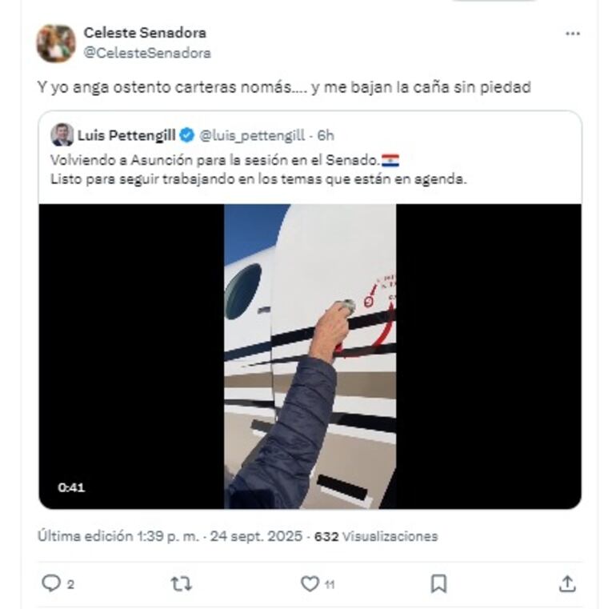Click the reply speech bubble icon
The height and width of the screenshot is (609, 616).
click(51, 583)
